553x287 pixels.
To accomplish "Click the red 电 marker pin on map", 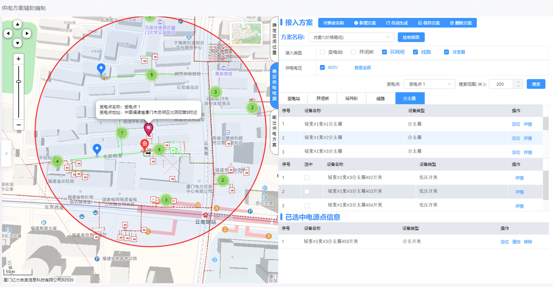I will [148, 129].
